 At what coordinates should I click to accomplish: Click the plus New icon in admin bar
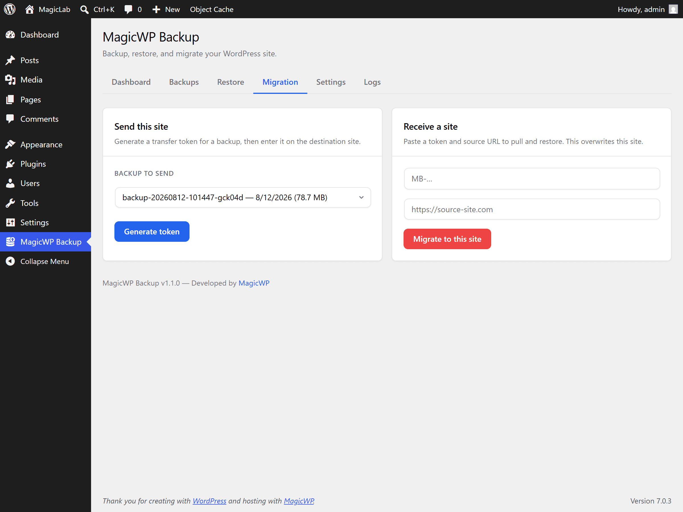click(156, 9)
